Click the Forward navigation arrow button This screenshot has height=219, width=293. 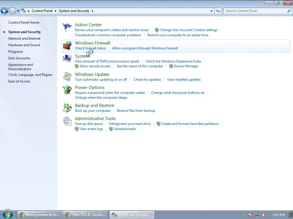pos(12,11)
